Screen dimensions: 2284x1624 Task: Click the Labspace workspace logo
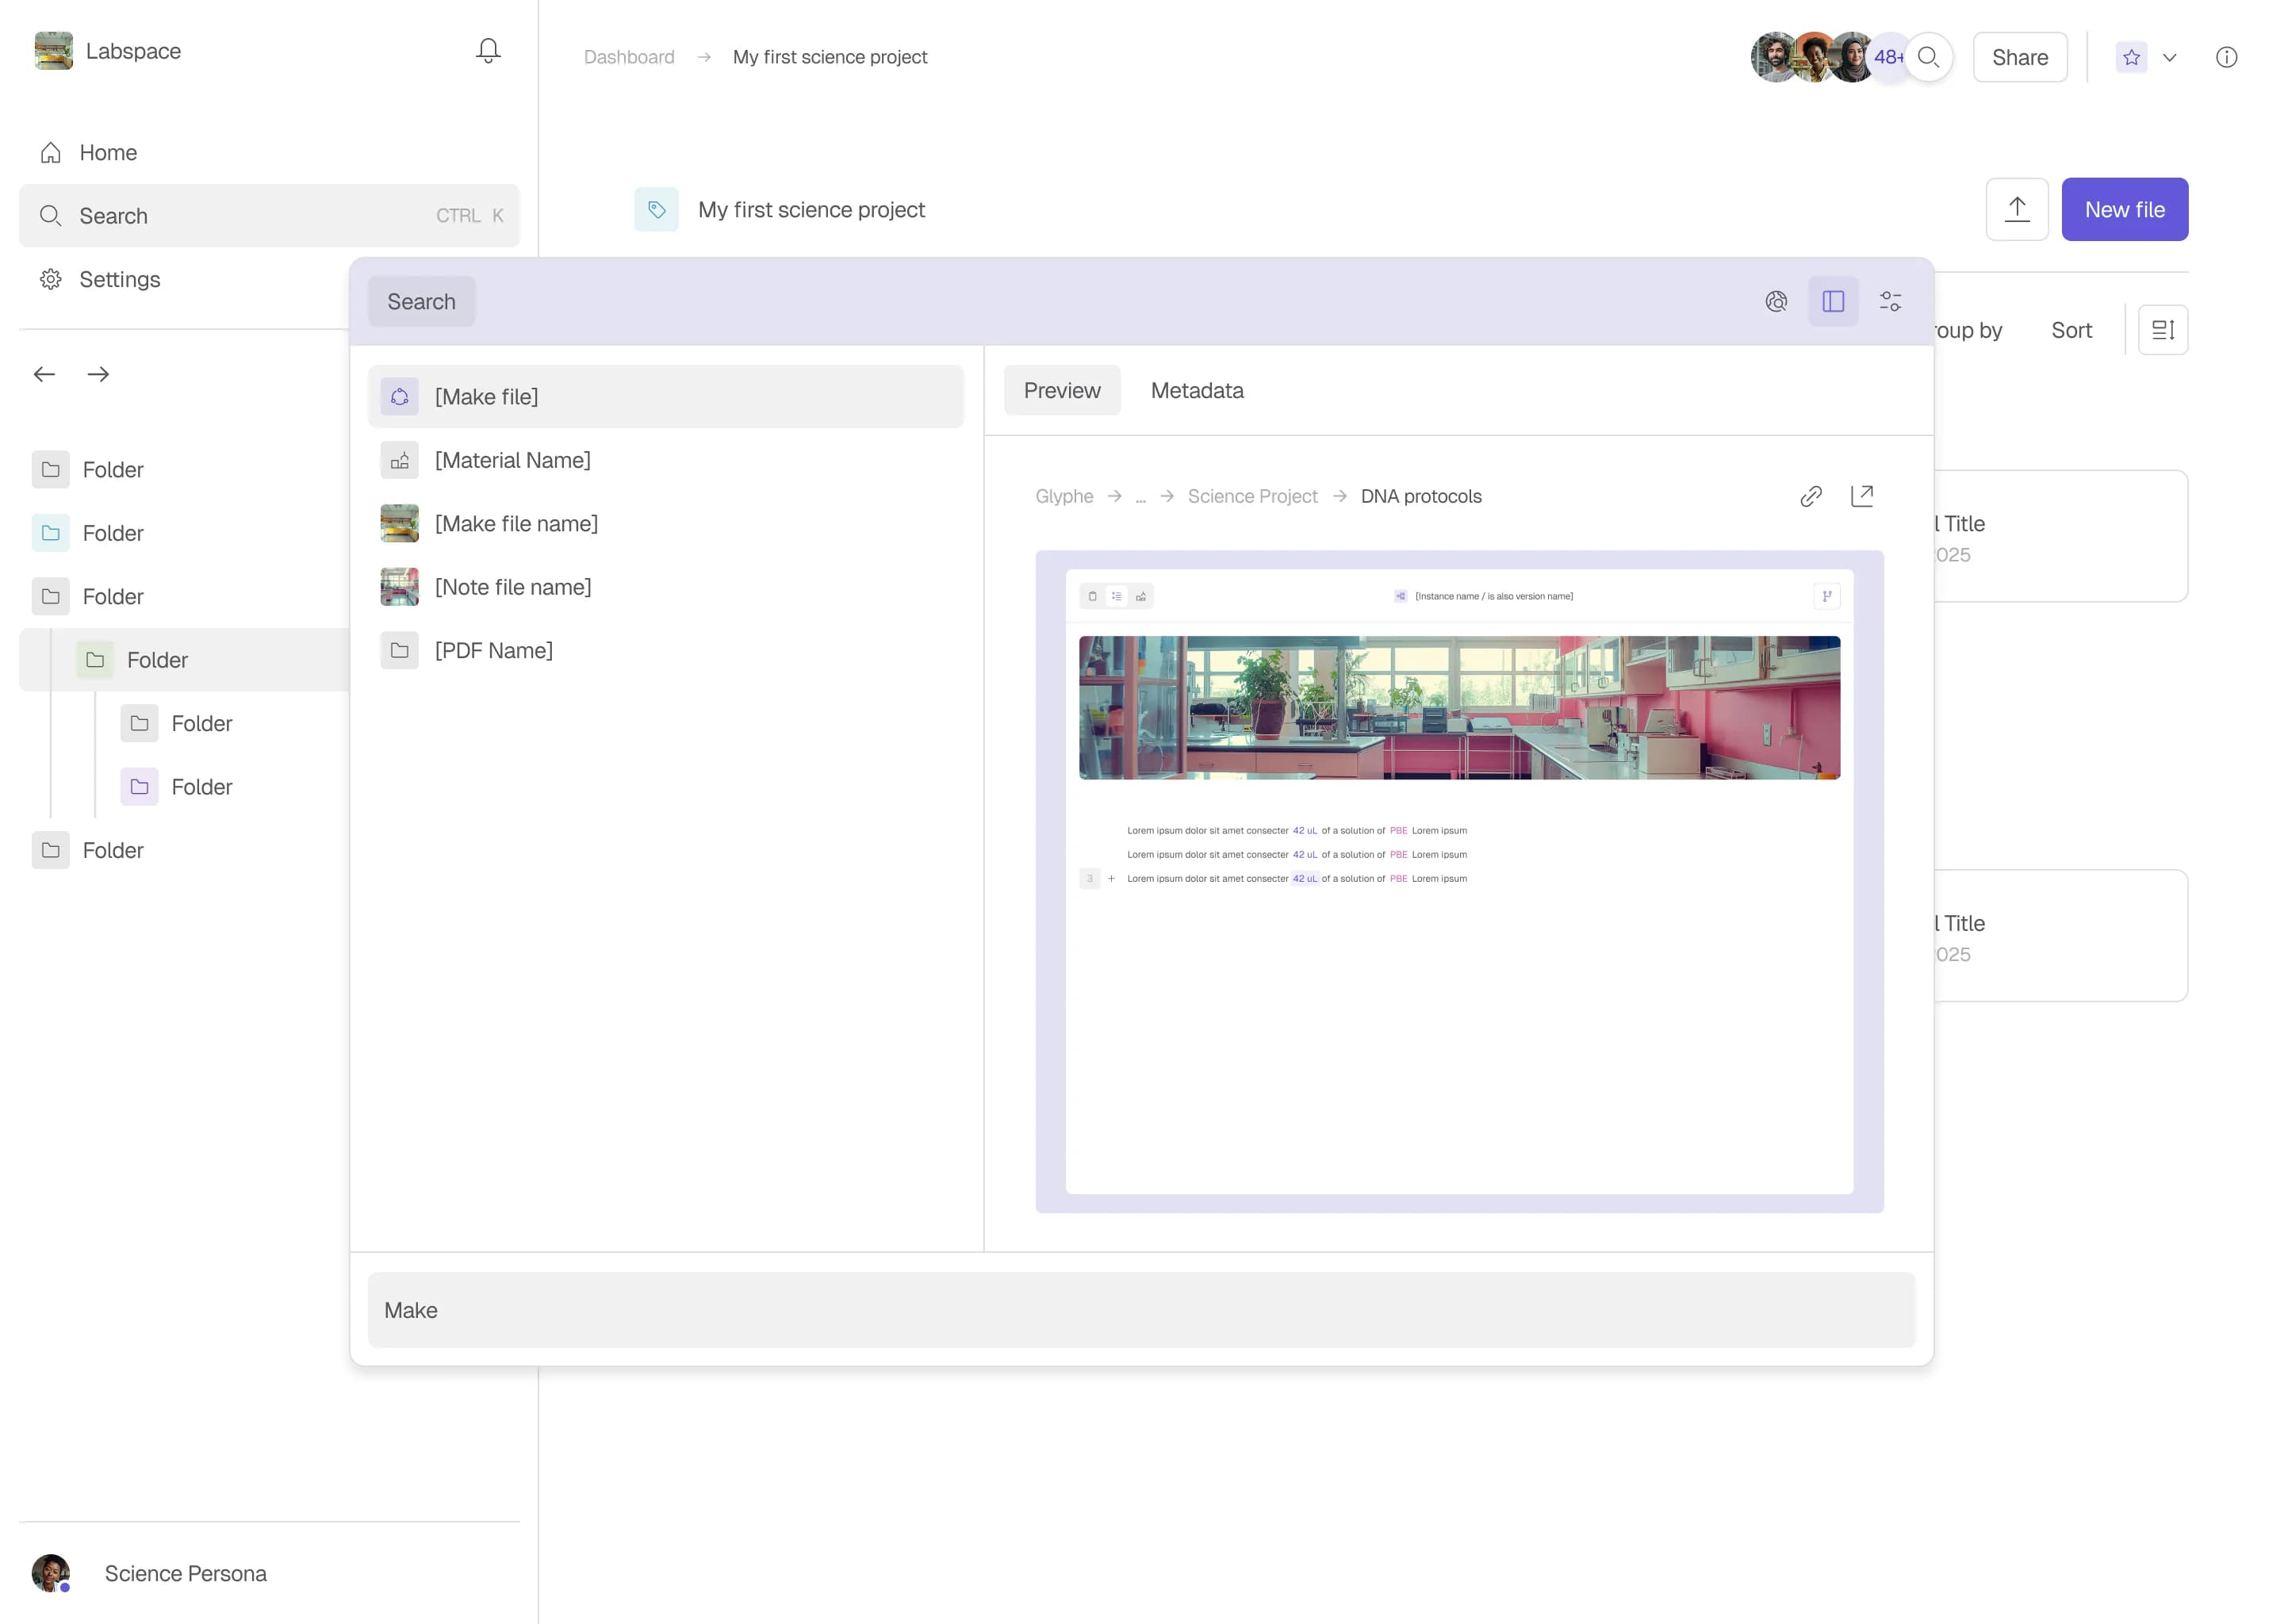[x=53, y=51]
